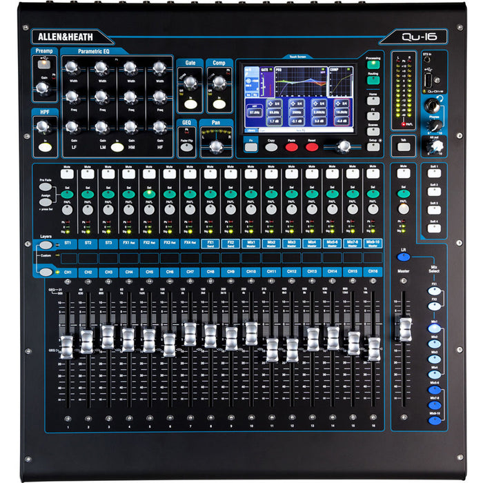
Task: Push the Routing key
Action: [373, 80]
